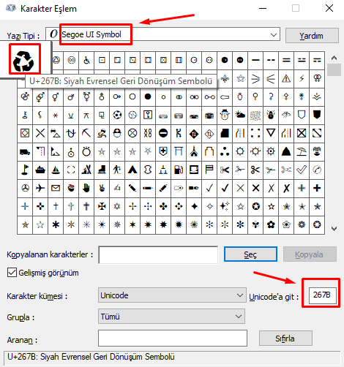Expand the Karakter kümesi Unicode dropdown

pos(172,295)
